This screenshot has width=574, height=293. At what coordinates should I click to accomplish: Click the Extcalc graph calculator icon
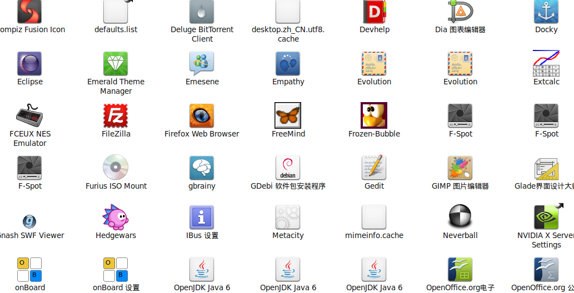click(546, 63)
